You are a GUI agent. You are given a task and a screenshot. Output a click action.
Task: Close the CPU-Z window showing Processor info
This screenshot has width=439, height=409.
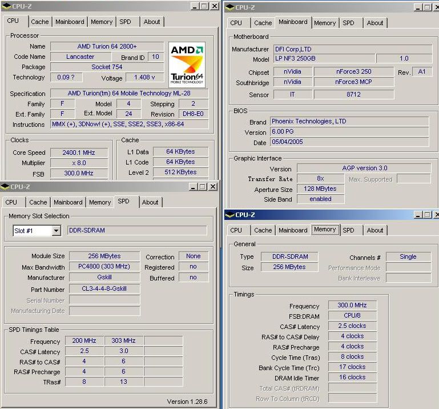(x=214, y=6)
